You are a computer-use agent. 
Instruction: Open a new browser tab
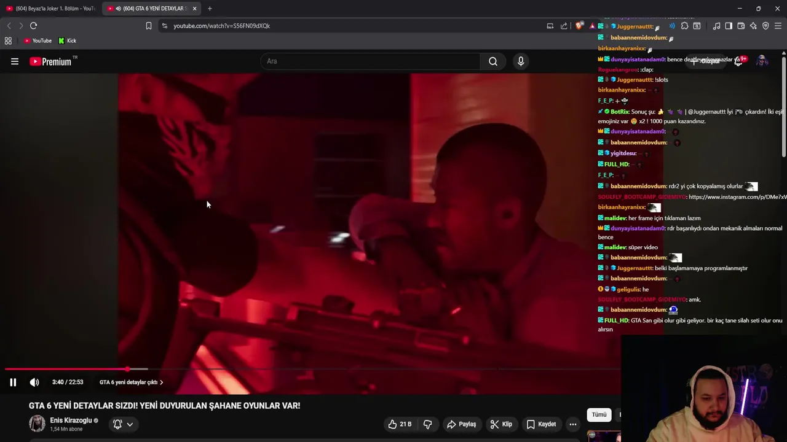210,9
